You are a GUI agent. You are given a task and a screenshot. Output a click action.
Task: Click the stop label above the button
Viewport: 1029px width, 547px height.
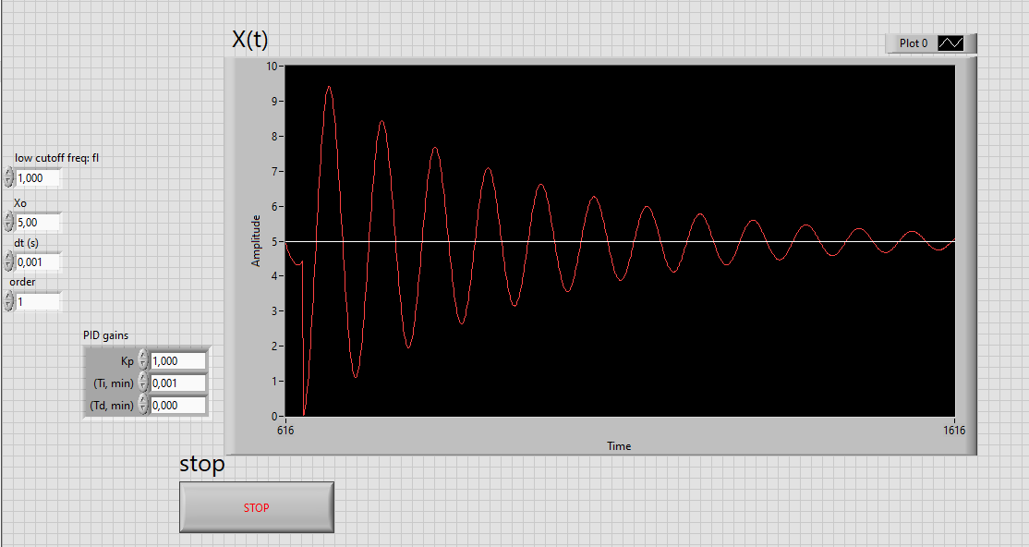[202, 464]
